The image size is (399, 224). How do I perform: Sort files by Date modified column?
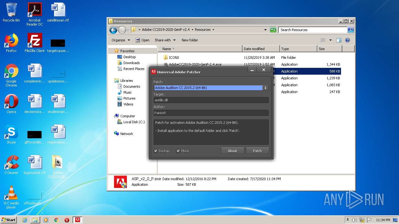coord(261,49)
